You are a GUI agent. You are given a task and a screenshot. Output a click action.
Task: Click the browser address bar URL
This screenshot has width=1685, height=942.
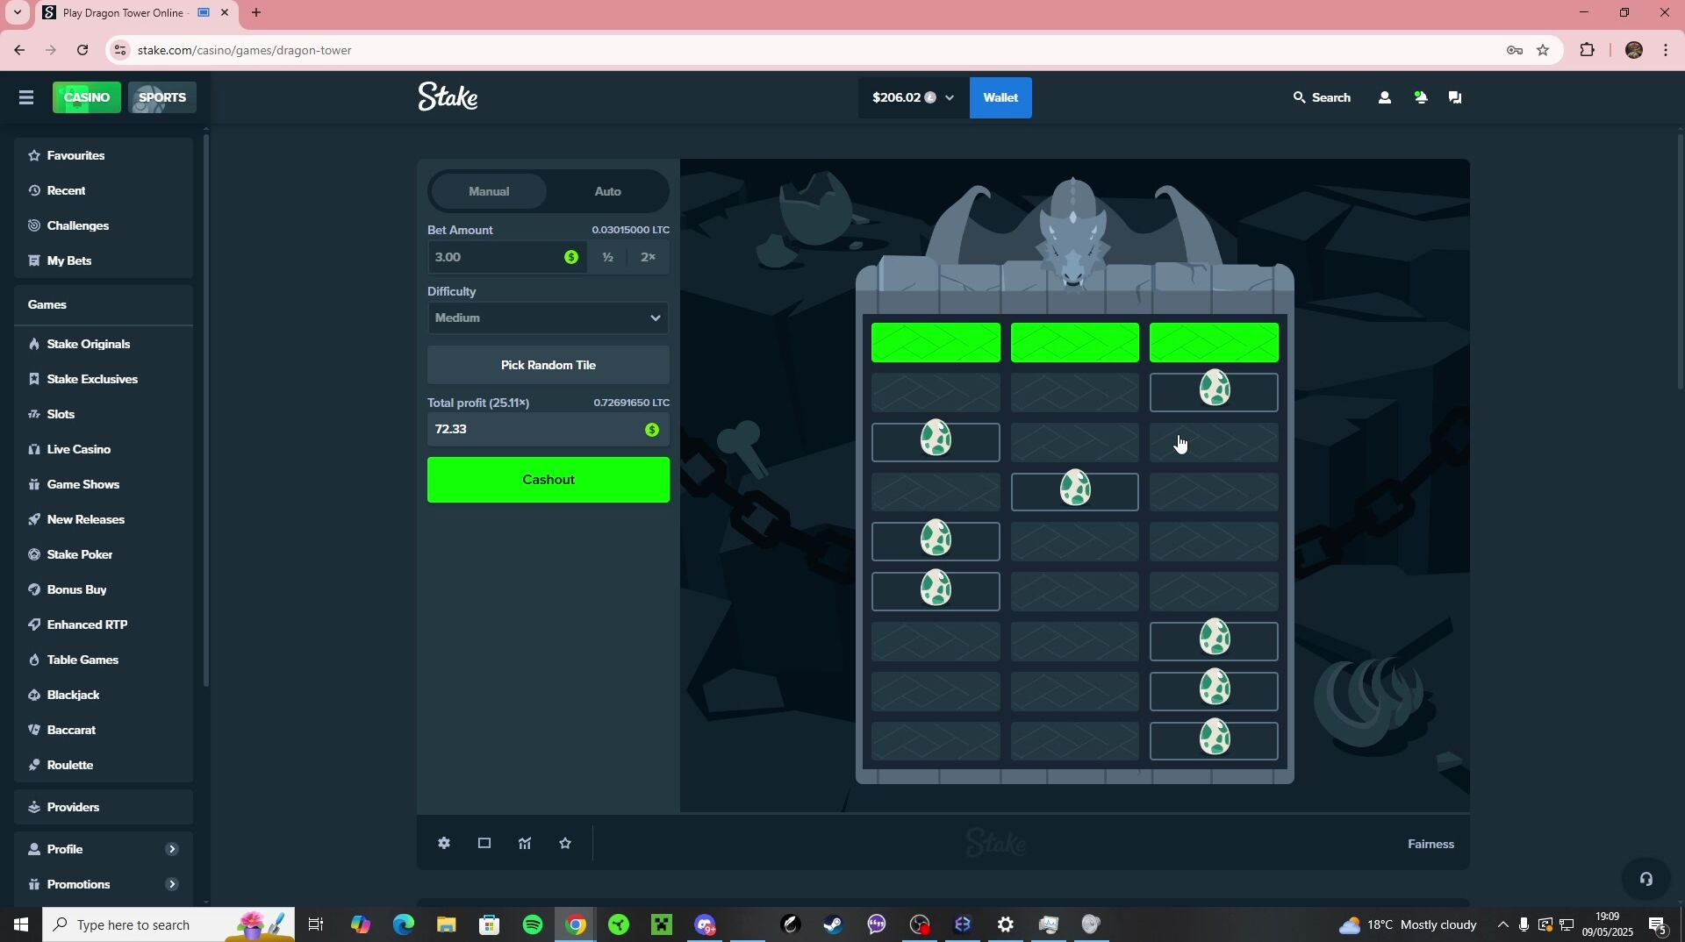click(x=245, y=50)
